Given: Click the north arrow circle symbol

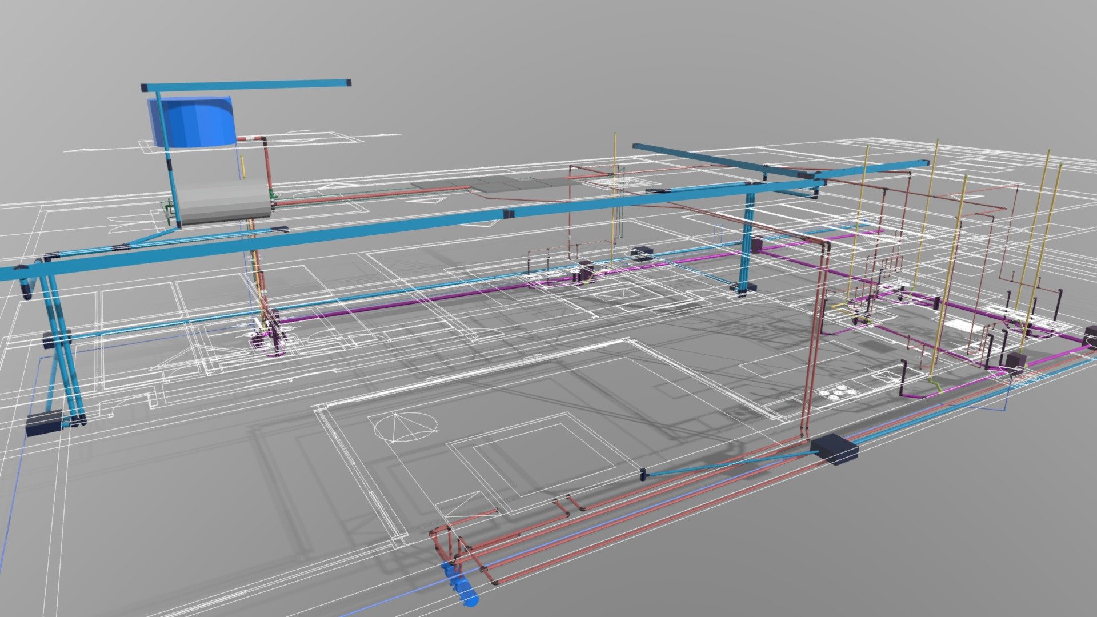Looking at the screenshot, I should click(x=406, y=426).
